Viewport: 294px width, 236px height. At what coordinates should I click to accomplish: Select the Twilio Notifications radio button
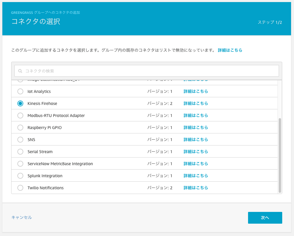20,188
